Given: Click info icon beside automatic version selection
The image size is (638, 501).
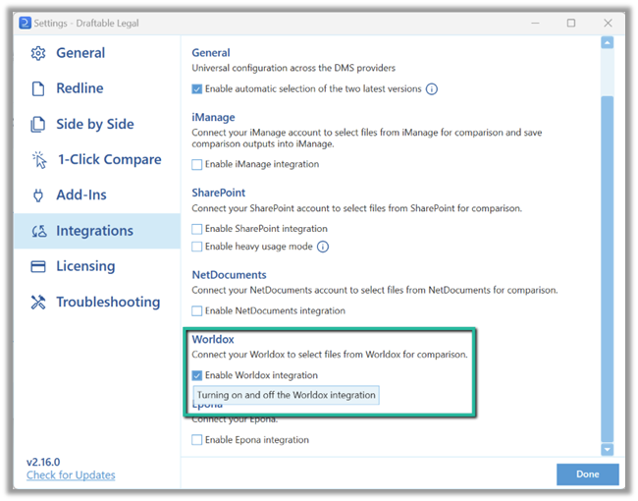Looking at the screenshot, I should pyautogui.click(x=432, y=88).
